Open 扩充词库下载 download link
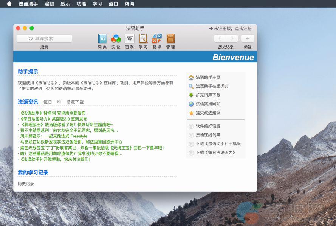 click(x=207, y=95)
